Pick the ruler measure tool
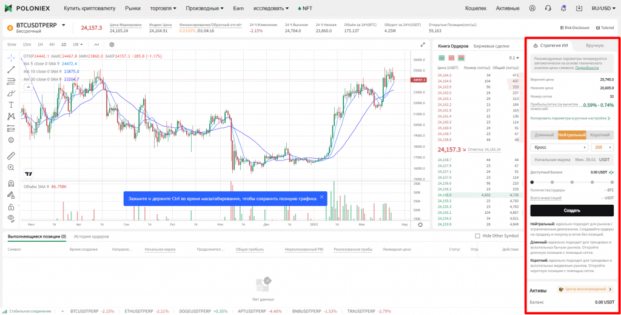 coord(11,153)
